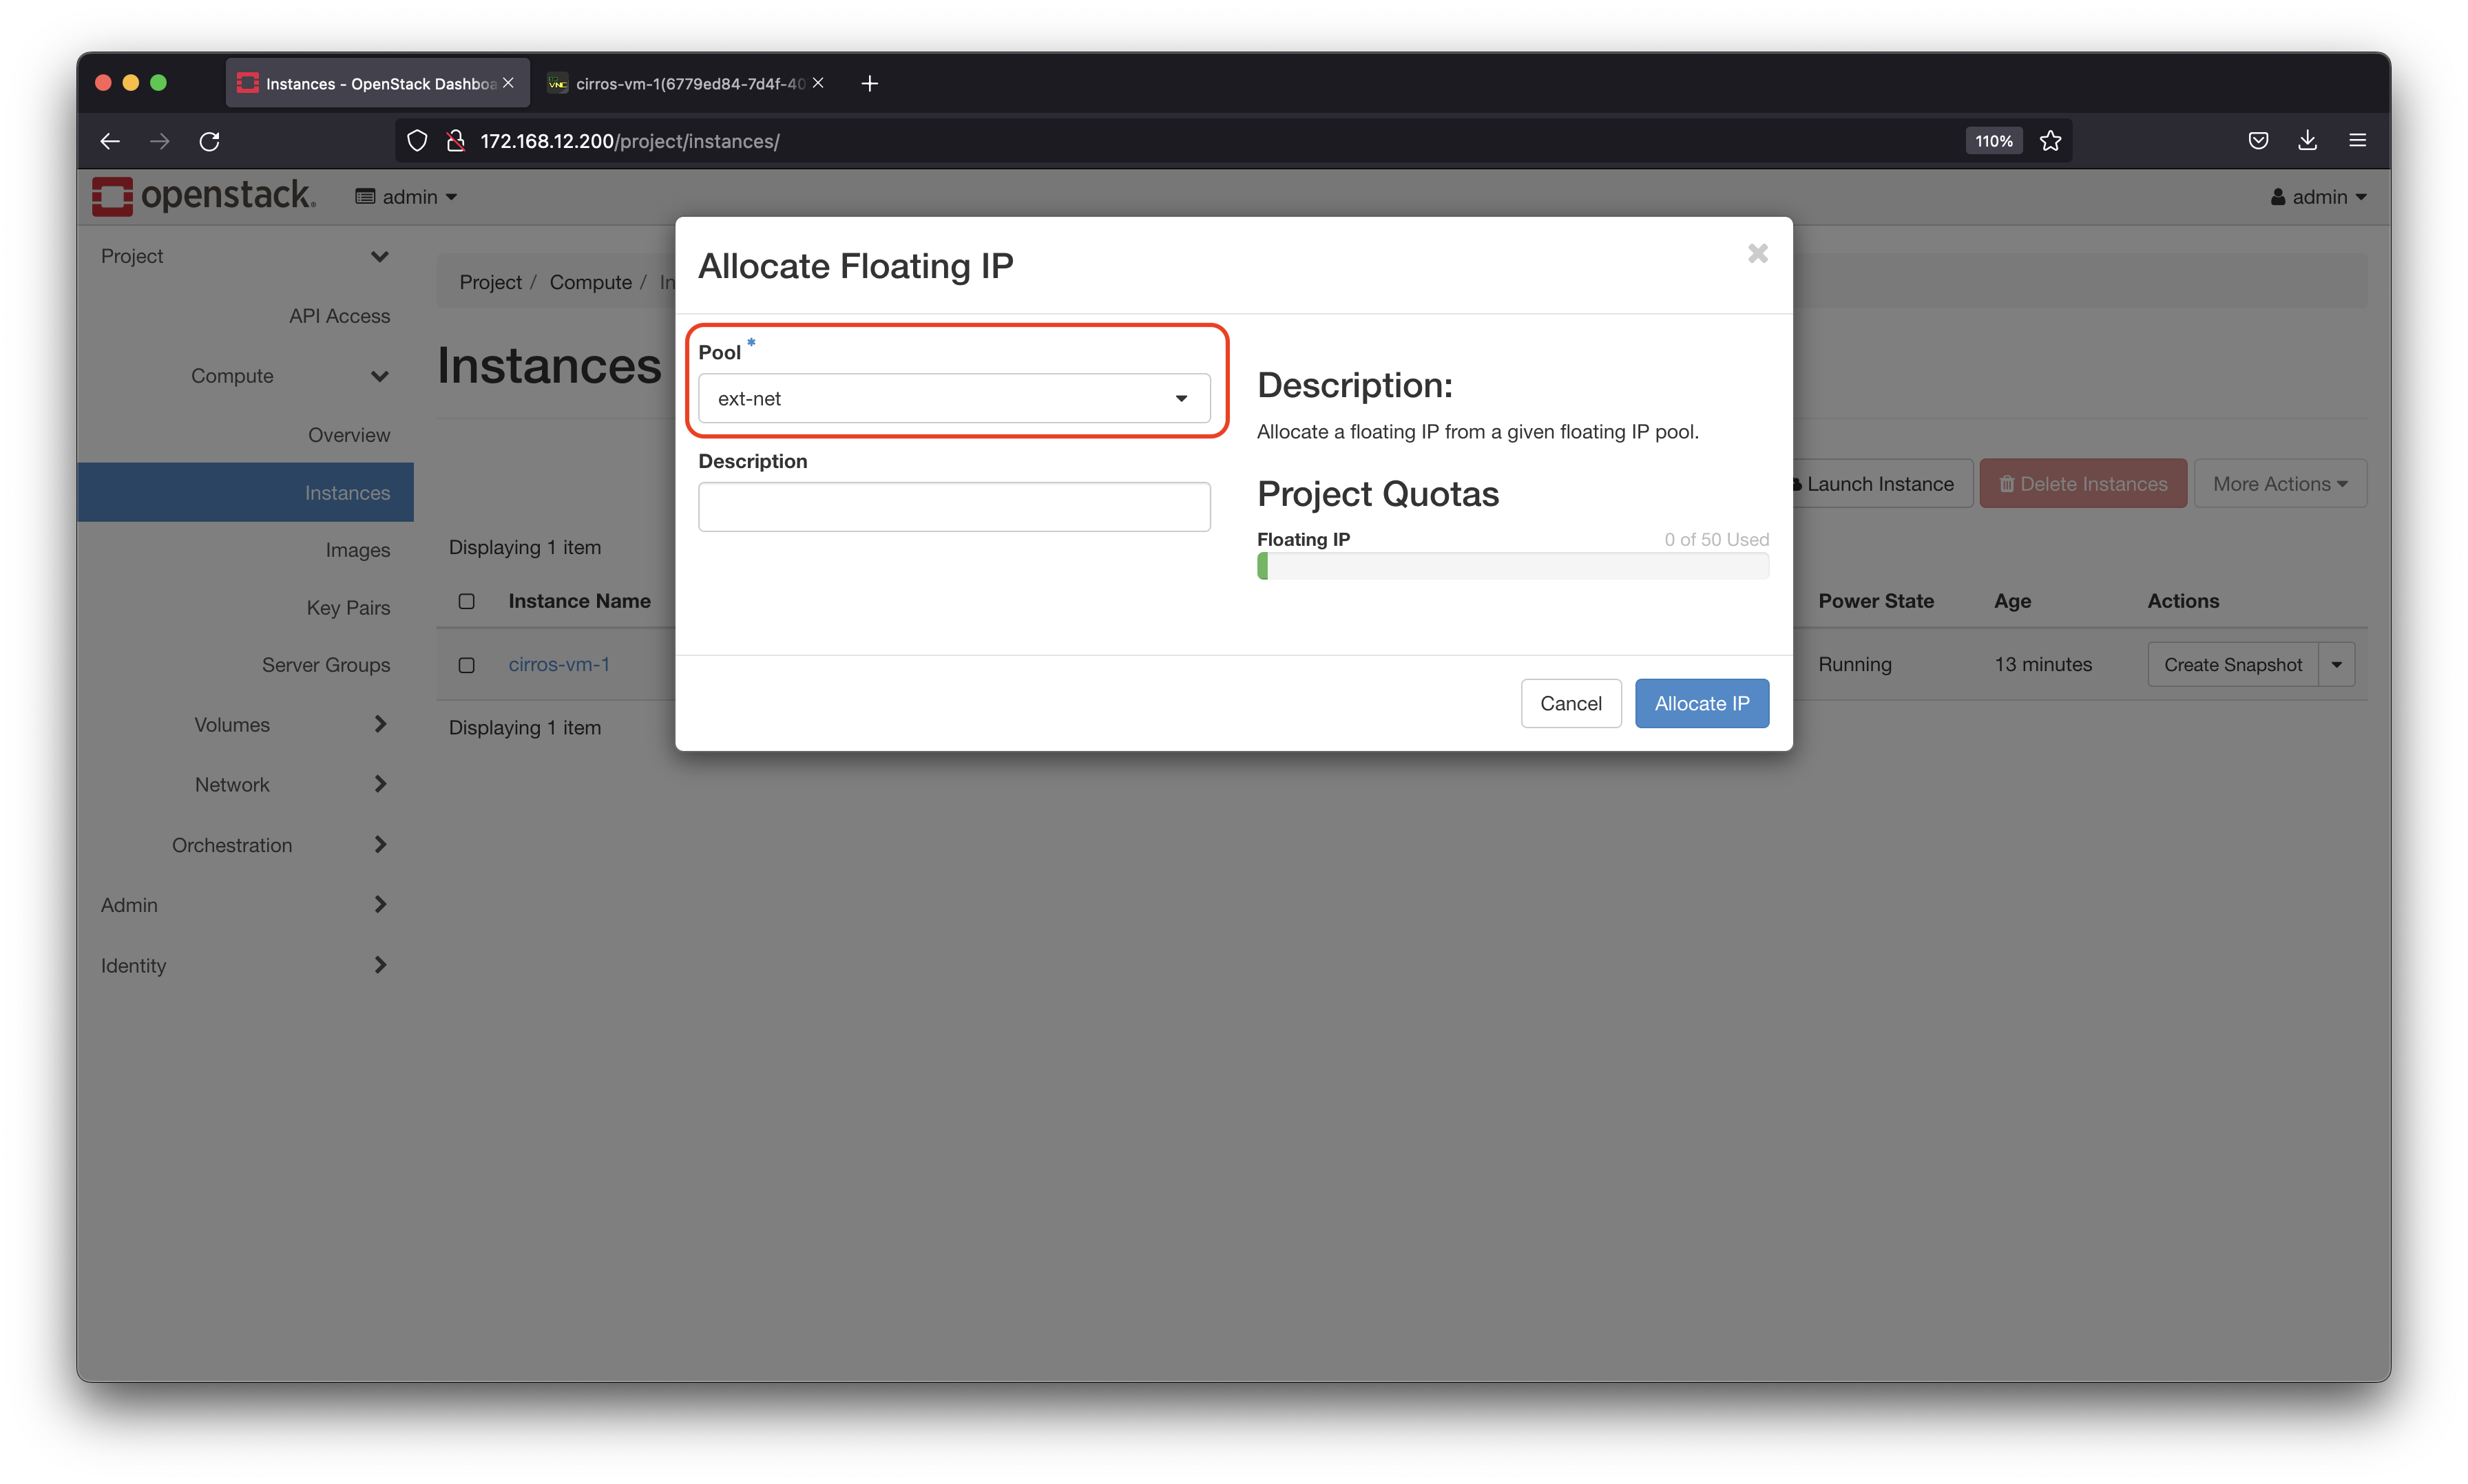Close the Instances - OpenStack Dashboard tab

point(508,83)
